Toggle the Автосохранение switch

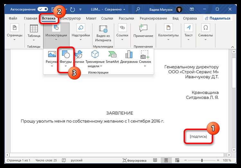pyautogui.click(x=42, y=9)
